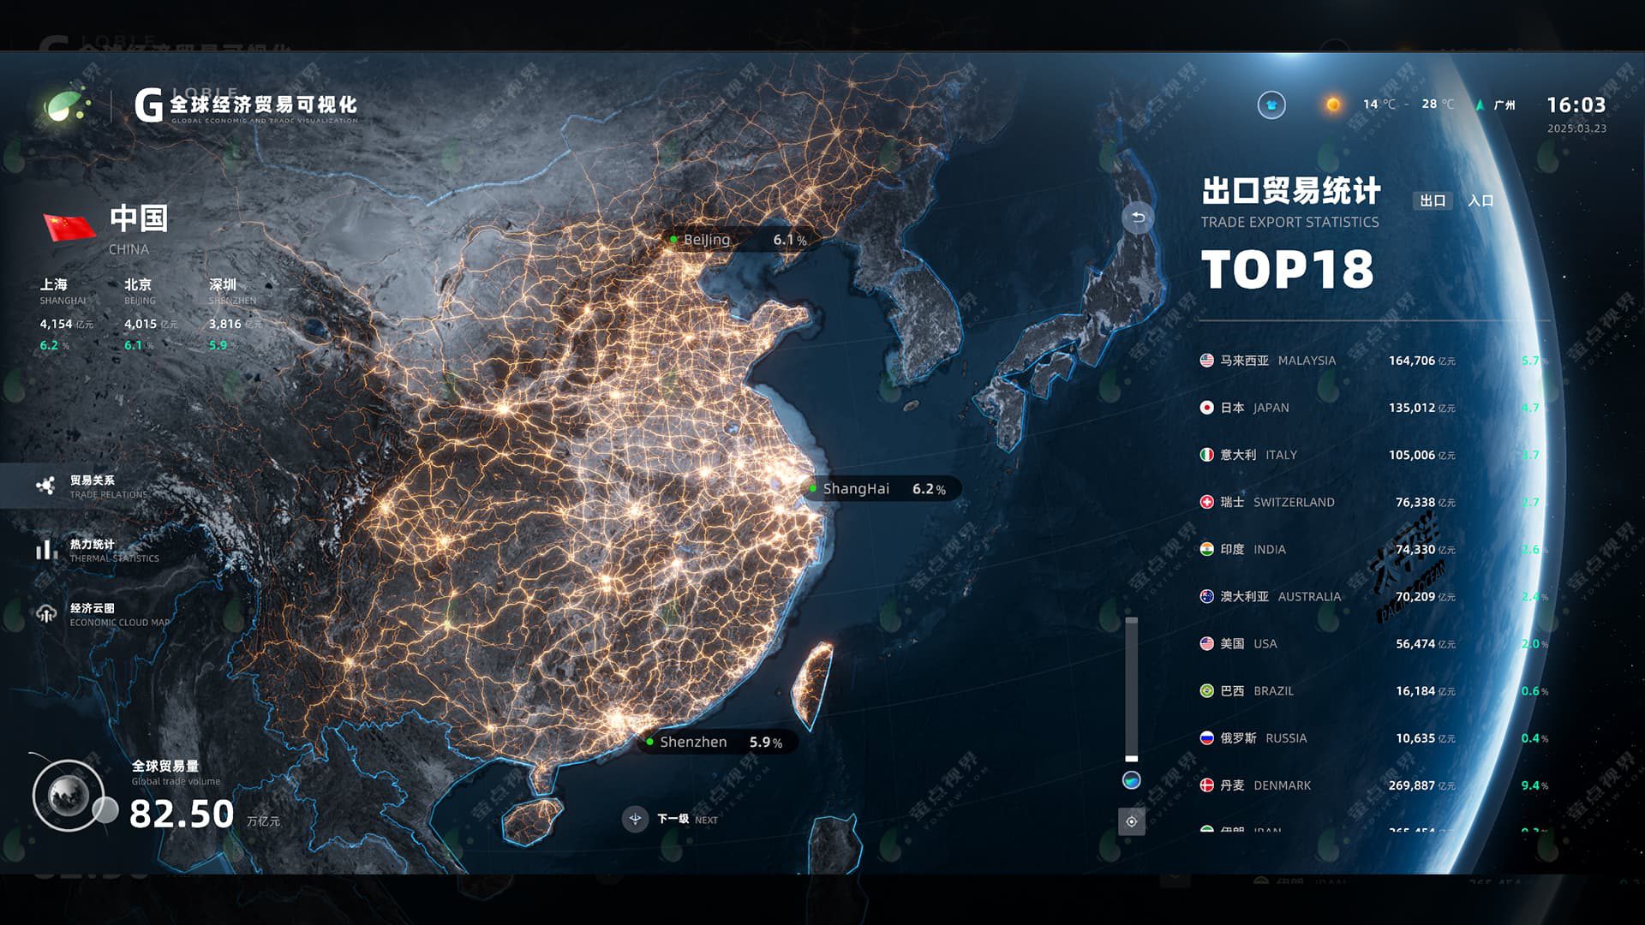Click the 瑞士 SWITZERLAND row label

(1277, 502)
